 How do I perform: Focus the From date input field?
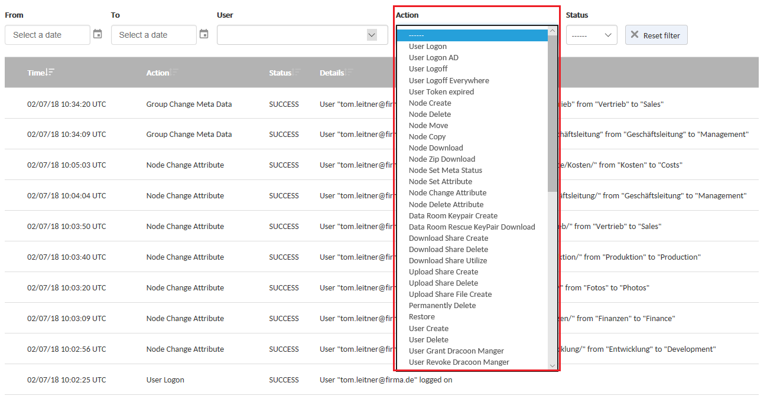(47, 35)
